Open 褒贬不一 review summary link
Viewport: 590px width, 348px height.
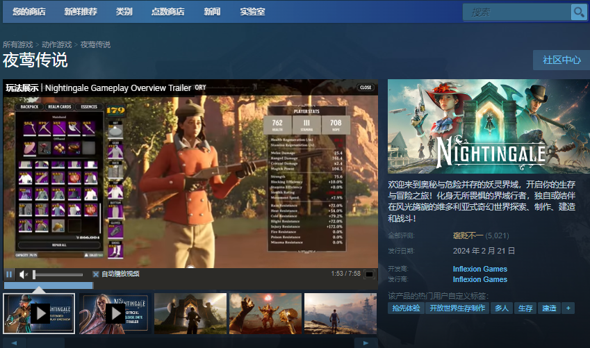point(468,235)
